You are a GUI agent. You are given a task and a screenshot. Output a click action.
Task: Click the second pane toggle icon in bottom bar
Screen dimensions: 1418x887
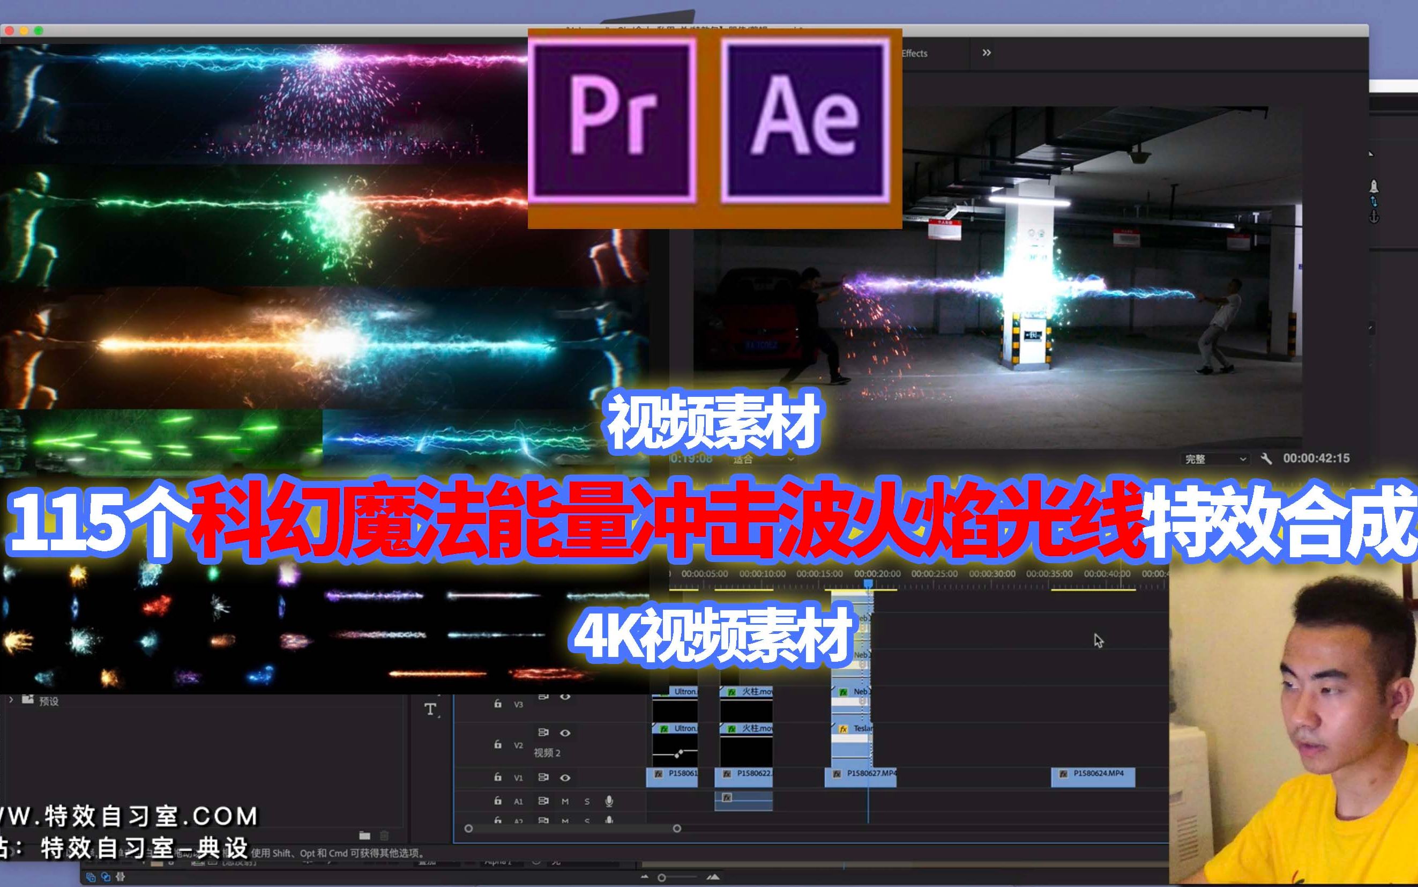(x=106, y=877)
